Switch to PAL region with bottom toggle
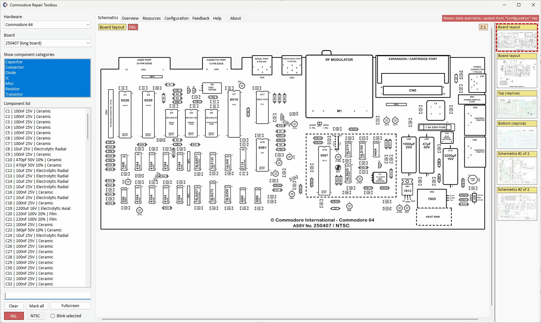 14,316
